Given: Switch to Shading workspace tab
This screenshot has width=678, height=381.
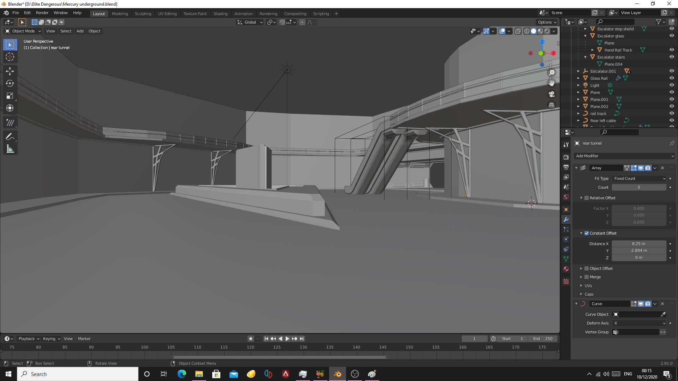Looking at the screenshot, I should [x=220, y=14].
